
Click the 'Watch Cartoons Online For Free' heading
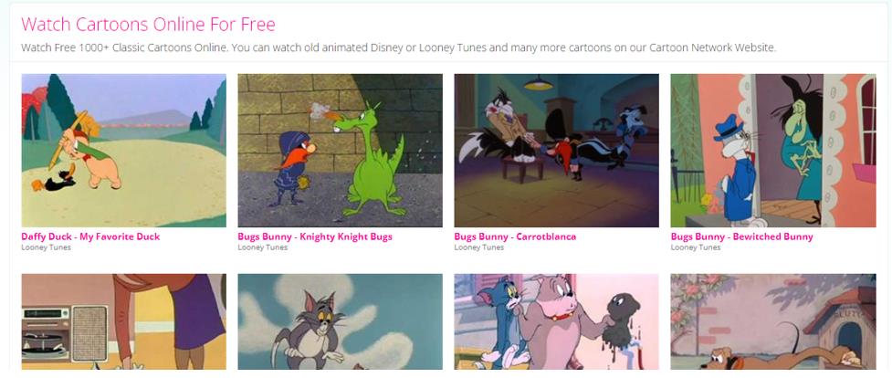[148, 25]
